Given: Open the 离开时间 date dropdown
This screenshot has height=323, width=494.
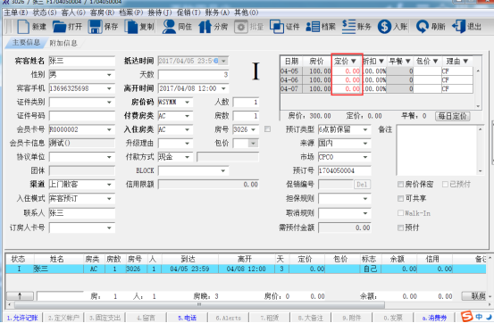Looking at the screenshot, I should (223, 88).
